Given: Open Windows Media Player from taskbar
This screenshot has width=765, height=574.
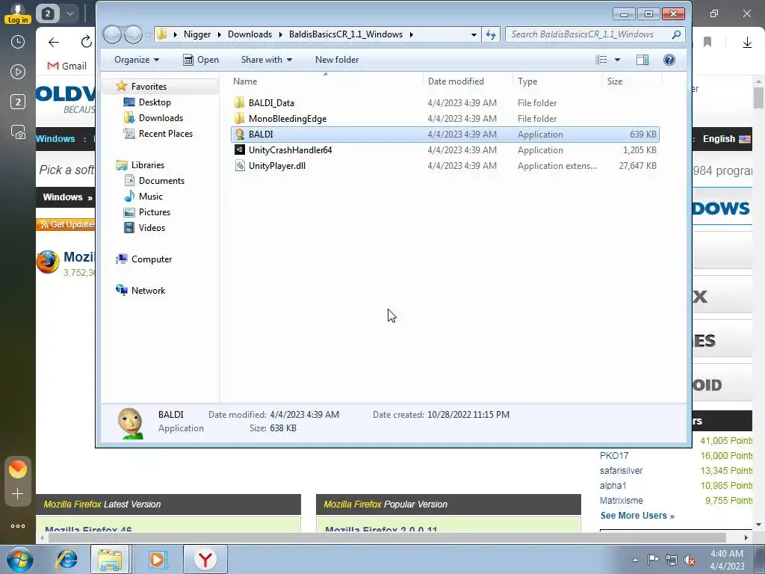Looking at the screenshot, I should click(x=157, y=559).
